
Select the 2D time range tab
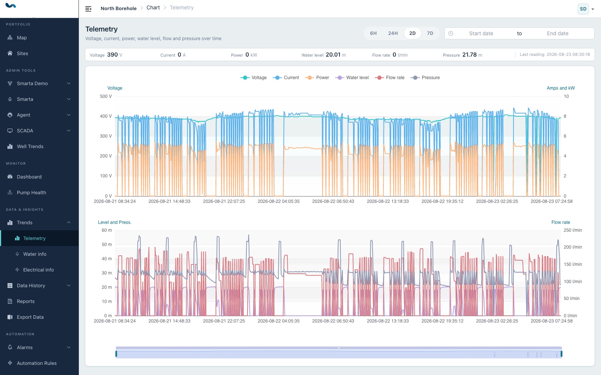[412, 33]
